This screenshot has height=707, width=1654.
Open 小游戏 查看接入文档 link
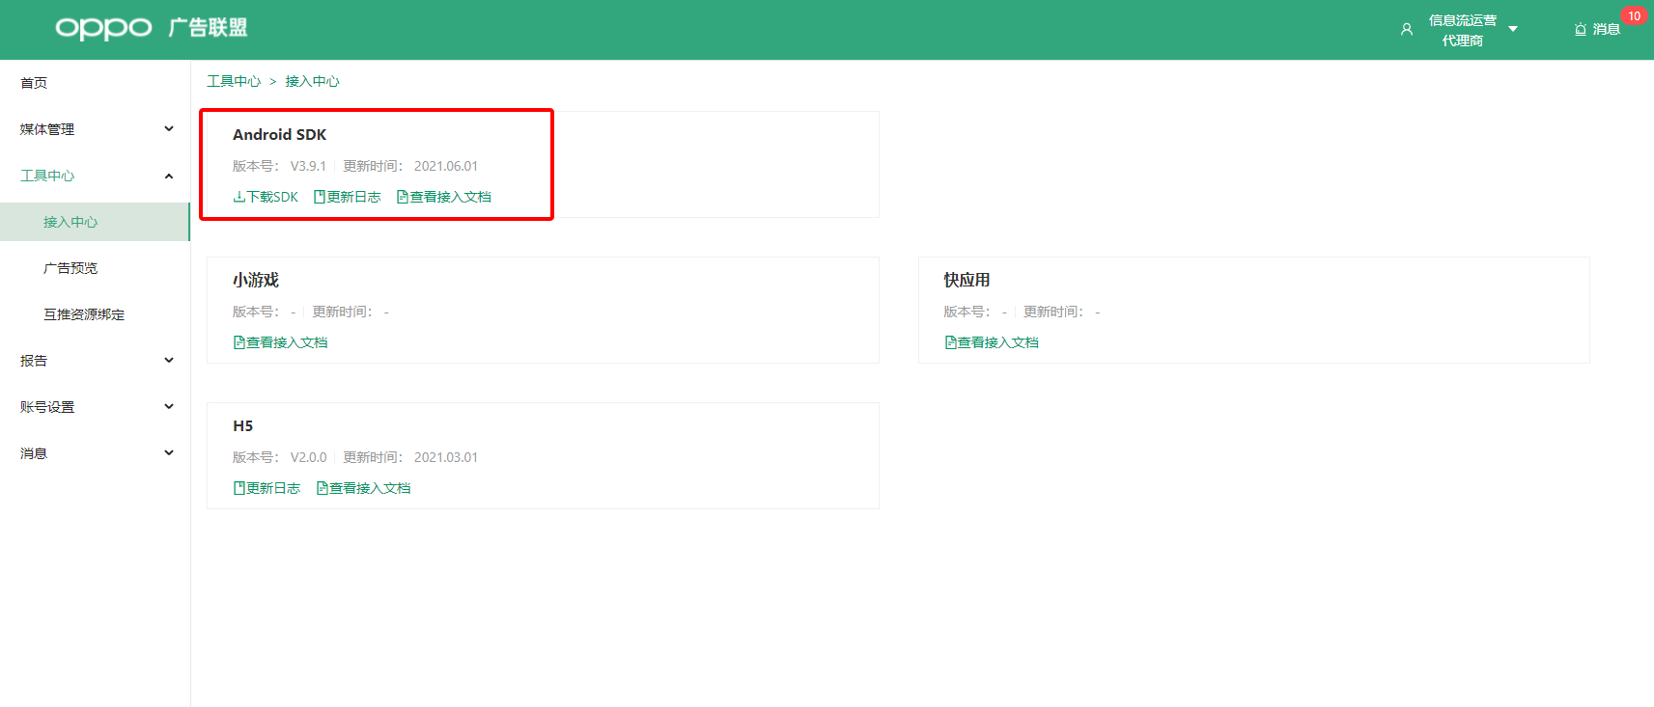[281, 342]
